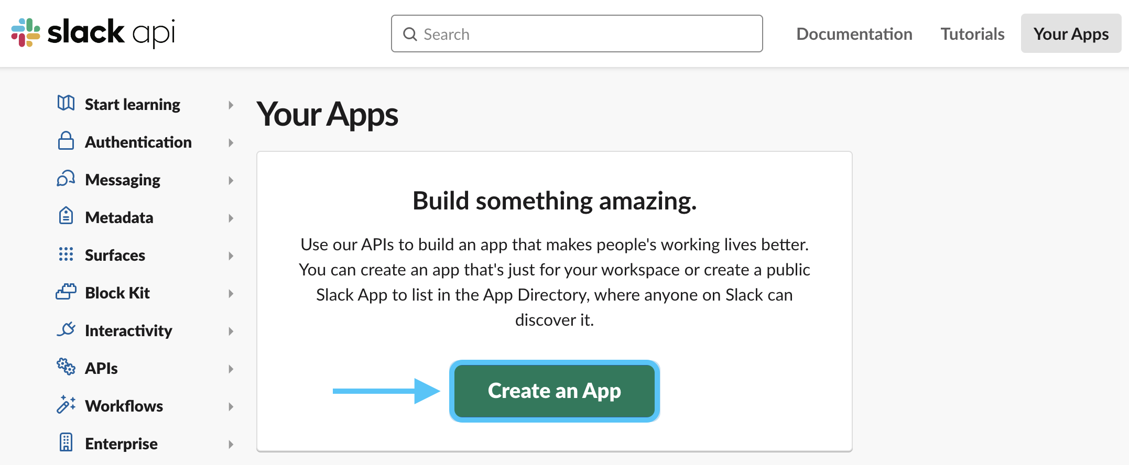Expand the Start learning section arrow
Screen dimensions: 1129x465
231,105
